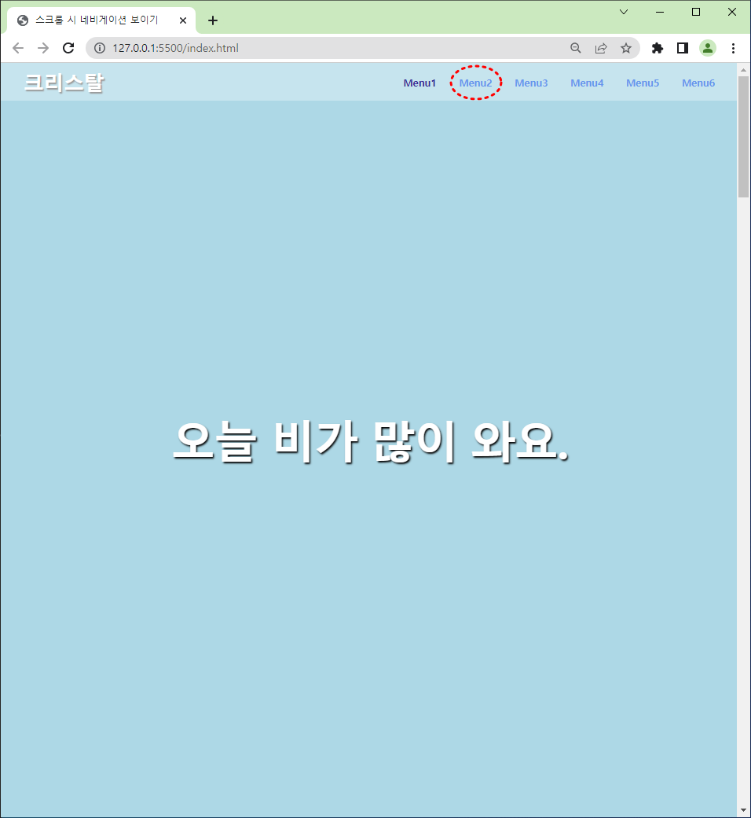Open Menu1 in the navigation
The width and height of the screenshot is (751, 818).
click(419, 83)
